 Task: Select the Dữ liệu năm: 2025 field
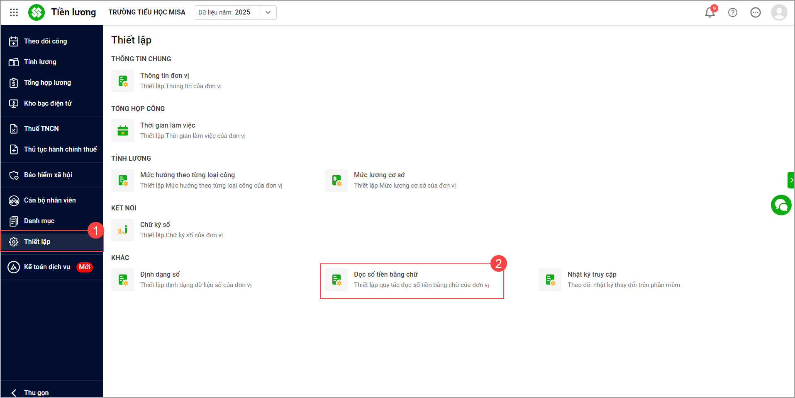[x=227, y=12]
